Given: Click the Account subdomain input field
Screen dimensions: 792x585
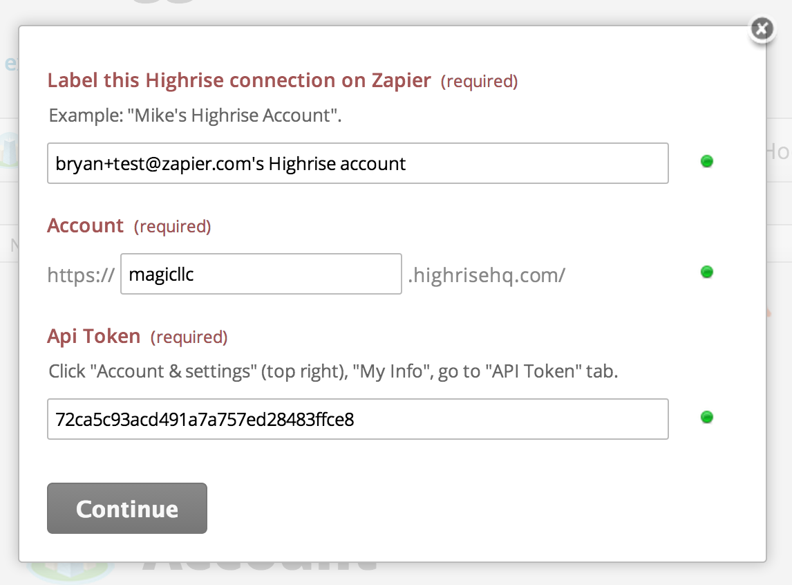Looking at the screenshot, I should 261,274.
